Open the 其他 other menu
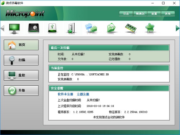The height and width of the screenshot is (135, 180). pos(168,14)
